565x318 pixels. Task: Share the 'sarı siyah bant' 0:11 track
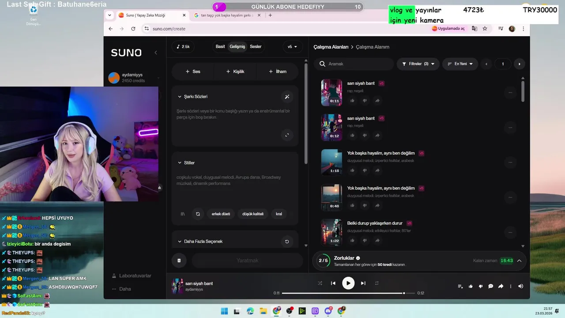[377, 100]
